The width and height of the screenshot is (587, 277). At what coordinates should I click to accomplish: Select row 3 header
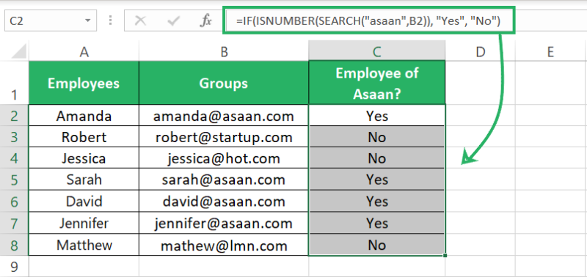pos(14,137)
